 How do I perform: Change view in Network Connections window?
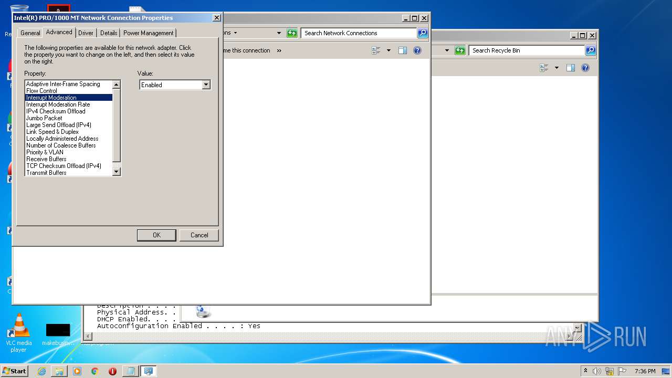click(x=376, y=50)
